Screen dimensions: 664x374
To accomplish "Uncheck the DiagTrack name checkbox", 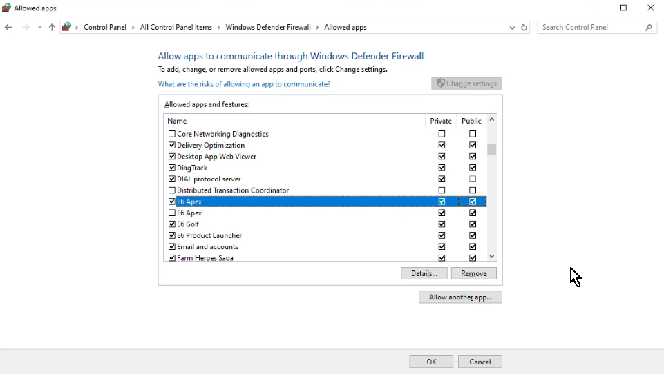I will [x=172, y=168].
